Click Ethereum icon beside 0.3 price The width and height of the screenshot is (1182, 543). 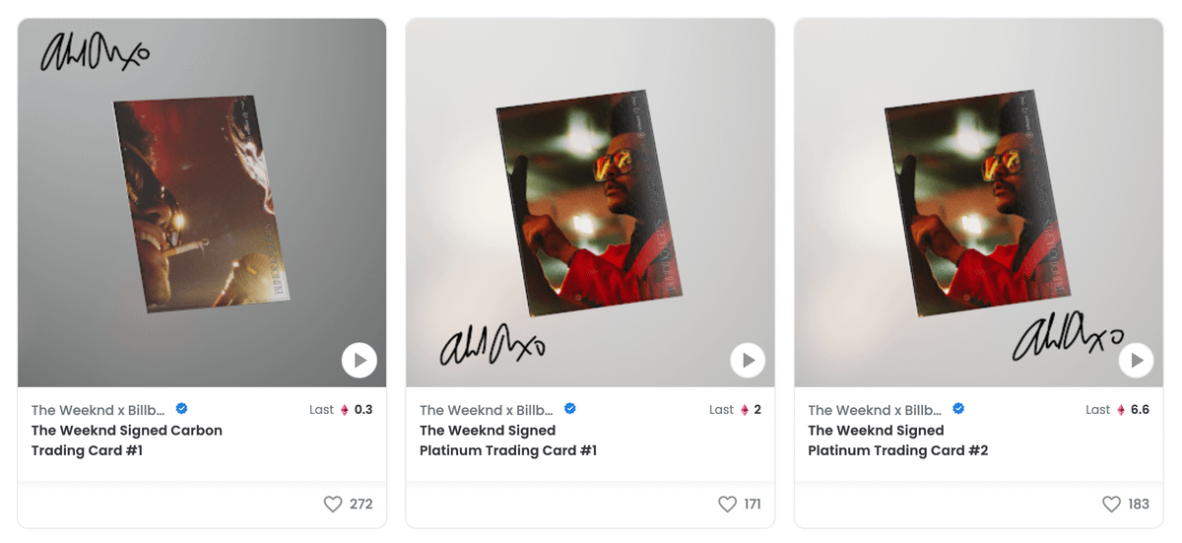pos(345,410)
